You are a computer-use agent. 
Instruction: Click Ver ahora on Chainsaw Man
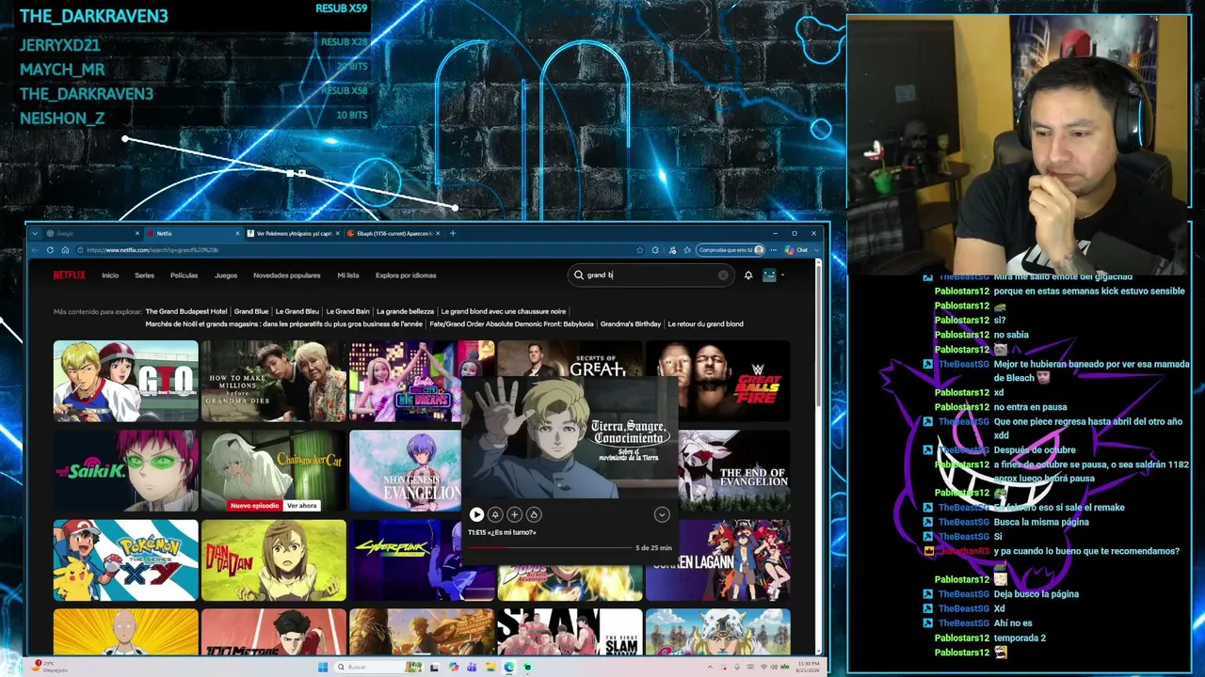point(301,506)
